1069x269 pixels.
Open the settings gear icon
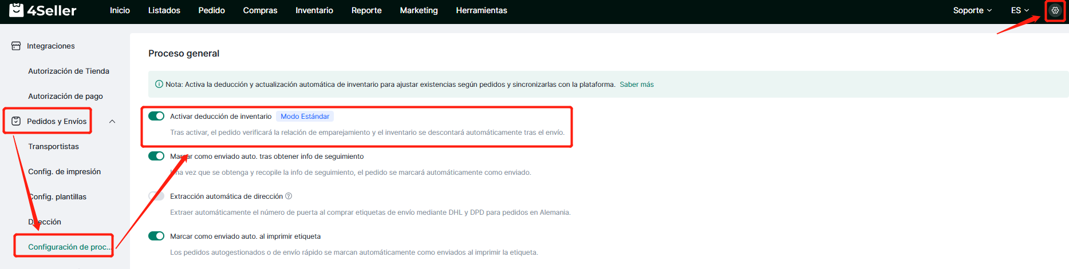1055,10
